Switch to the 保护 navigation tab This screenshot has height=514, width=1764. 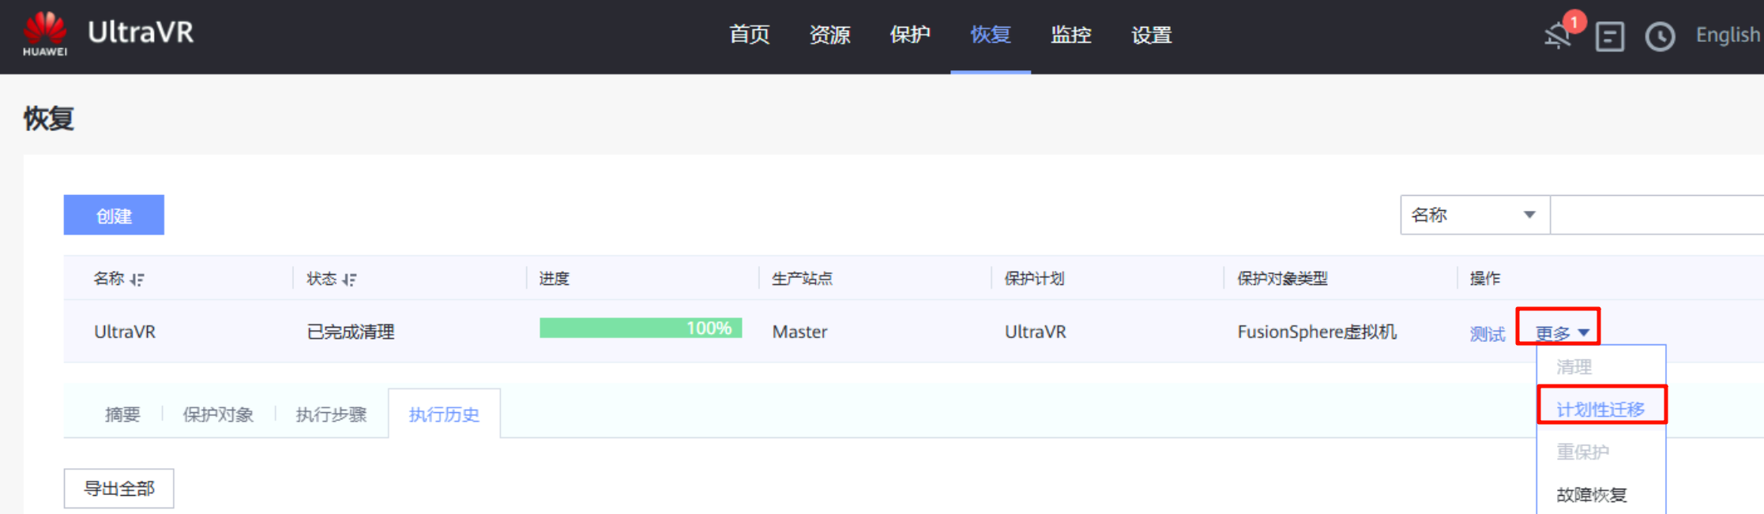point(910,35)
